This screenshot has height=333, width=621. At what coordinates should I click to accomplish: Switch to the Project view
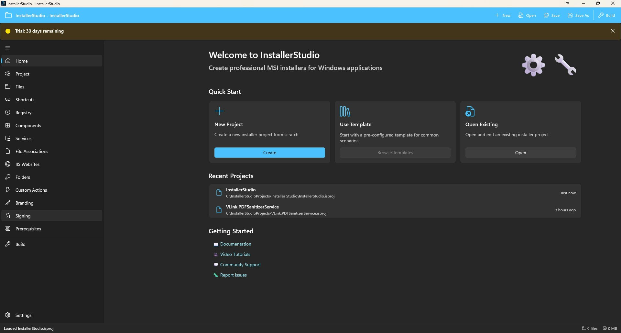pos(22,74)
